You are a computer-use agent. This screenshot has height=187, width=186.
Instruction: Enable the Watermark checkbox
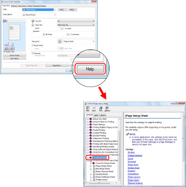[x=33, y=54]
